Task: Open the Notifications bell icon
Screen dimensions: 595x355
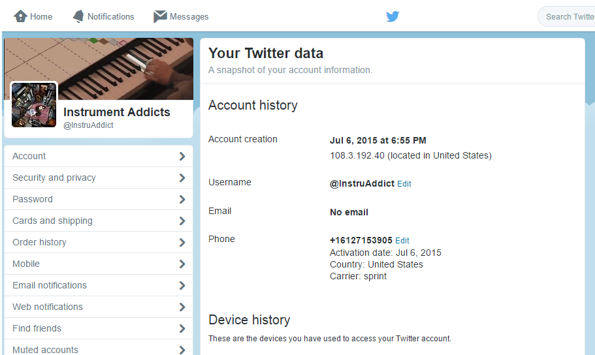Action: (x=78, y=16)
